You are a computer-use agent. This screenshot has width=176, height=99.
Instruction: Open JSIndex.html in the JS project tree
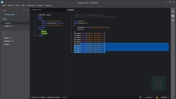[x=9, y=41]
